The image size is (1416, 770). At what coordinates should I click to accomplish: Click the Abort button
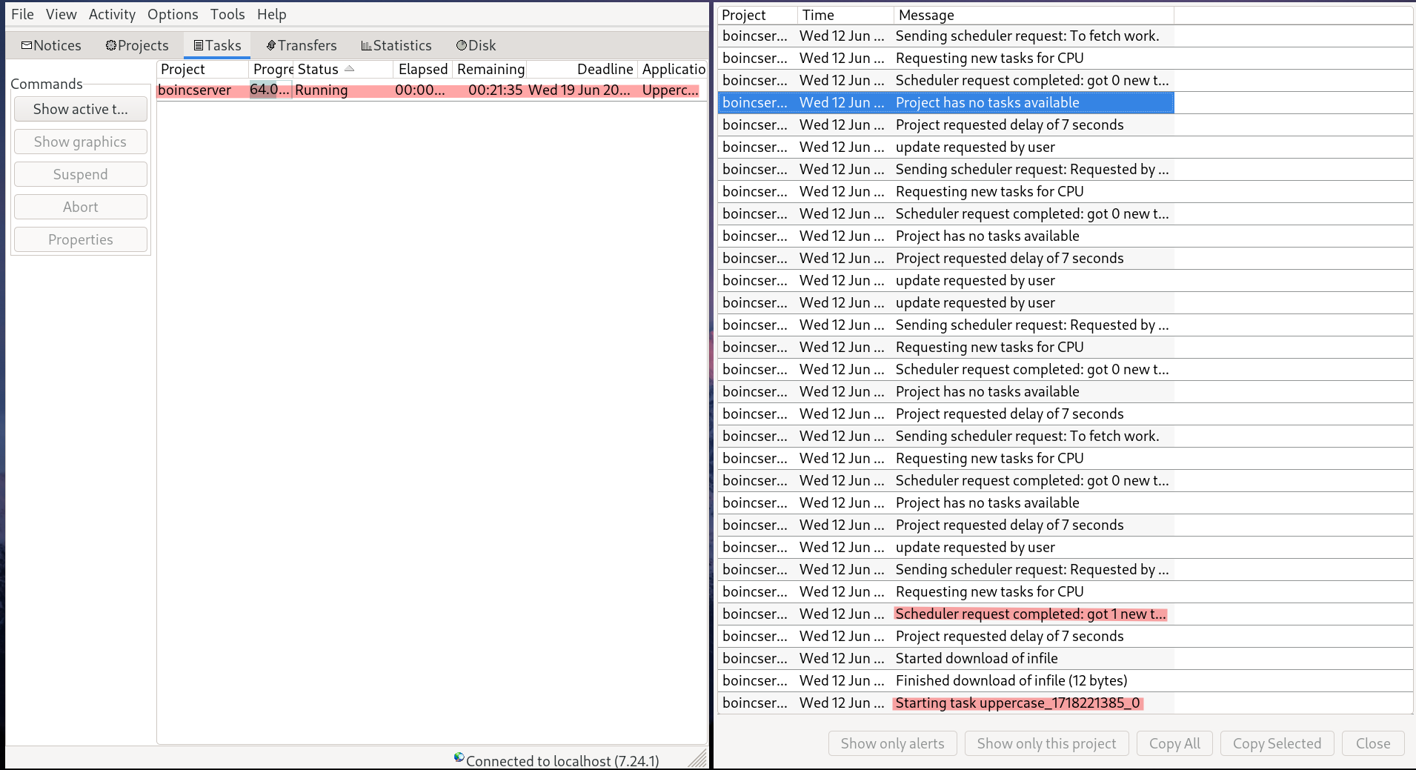(x=81, y=207)
